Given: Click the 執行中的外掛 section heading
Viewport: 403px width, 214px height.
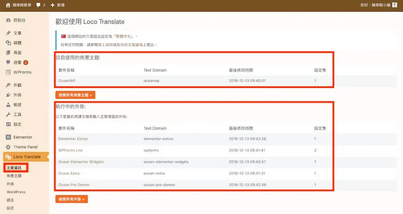Looking at the screenshot, I should coord(71,106).
